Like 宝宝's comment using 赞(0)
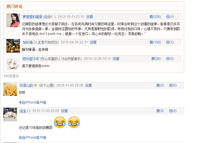This screenshot has height=143, width=201. coord(160,111)
